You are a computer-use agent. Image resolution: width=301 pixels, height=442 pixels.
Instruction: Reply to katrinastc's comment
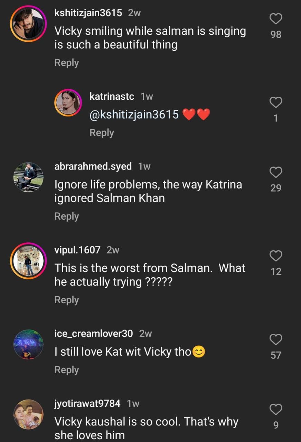coord(102,133)
